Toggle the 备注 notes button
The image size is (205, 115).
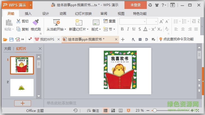(x=93, y=111)
